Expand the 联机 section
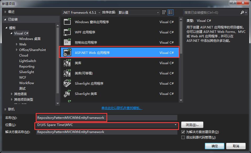This screenshot has height=153, width=251. tap(5, 109)
